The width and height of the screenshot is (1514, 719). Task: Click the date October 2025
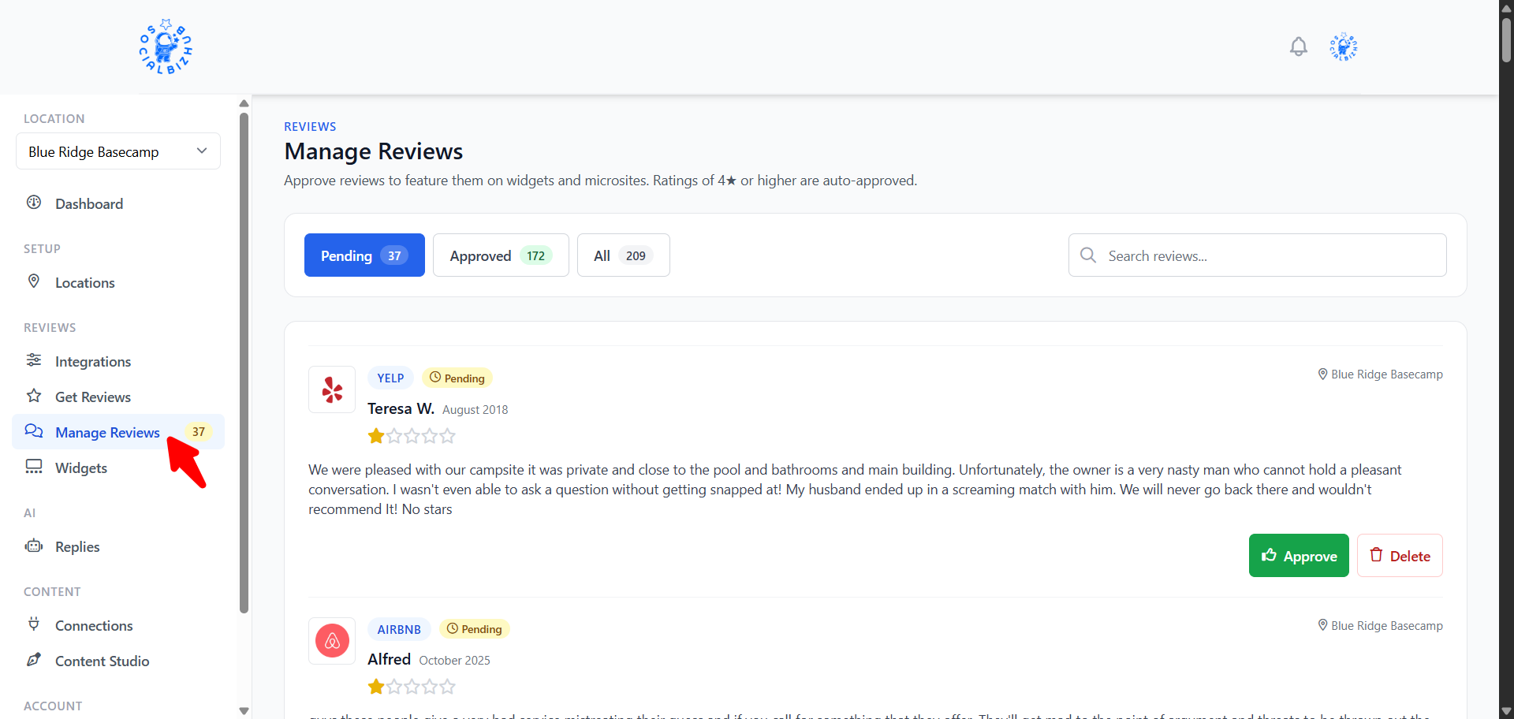pos(454,661)
